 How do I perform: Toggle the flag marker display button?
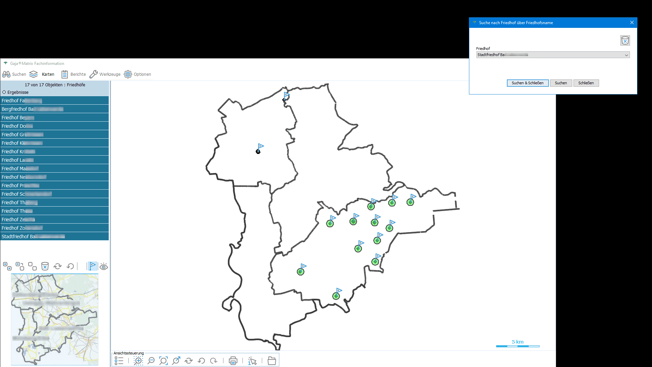point(92,266)
